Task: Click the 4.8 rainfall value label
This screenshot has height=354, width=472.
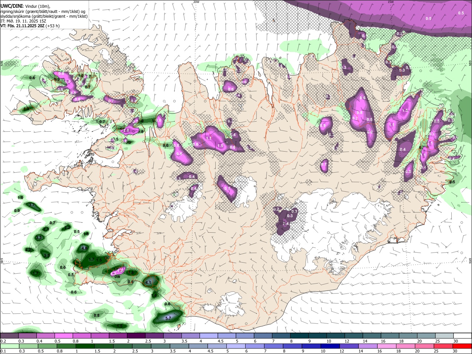Action: click(x=84, y=248)
